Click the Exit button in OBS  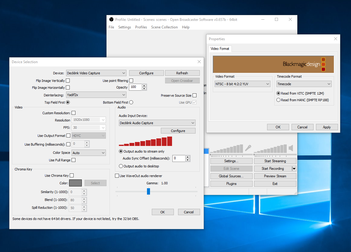275,184
